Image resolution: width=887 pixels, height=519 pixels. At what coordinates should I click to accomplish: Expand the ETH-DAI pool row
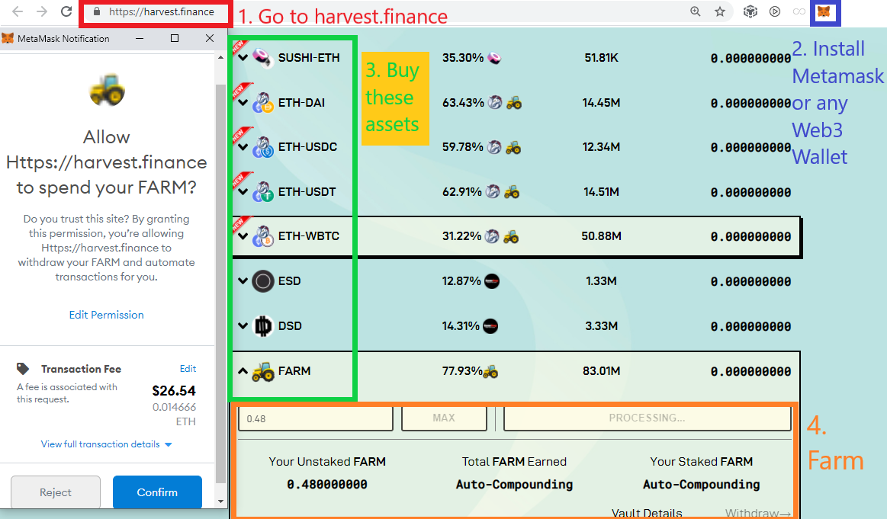point(243,103)
